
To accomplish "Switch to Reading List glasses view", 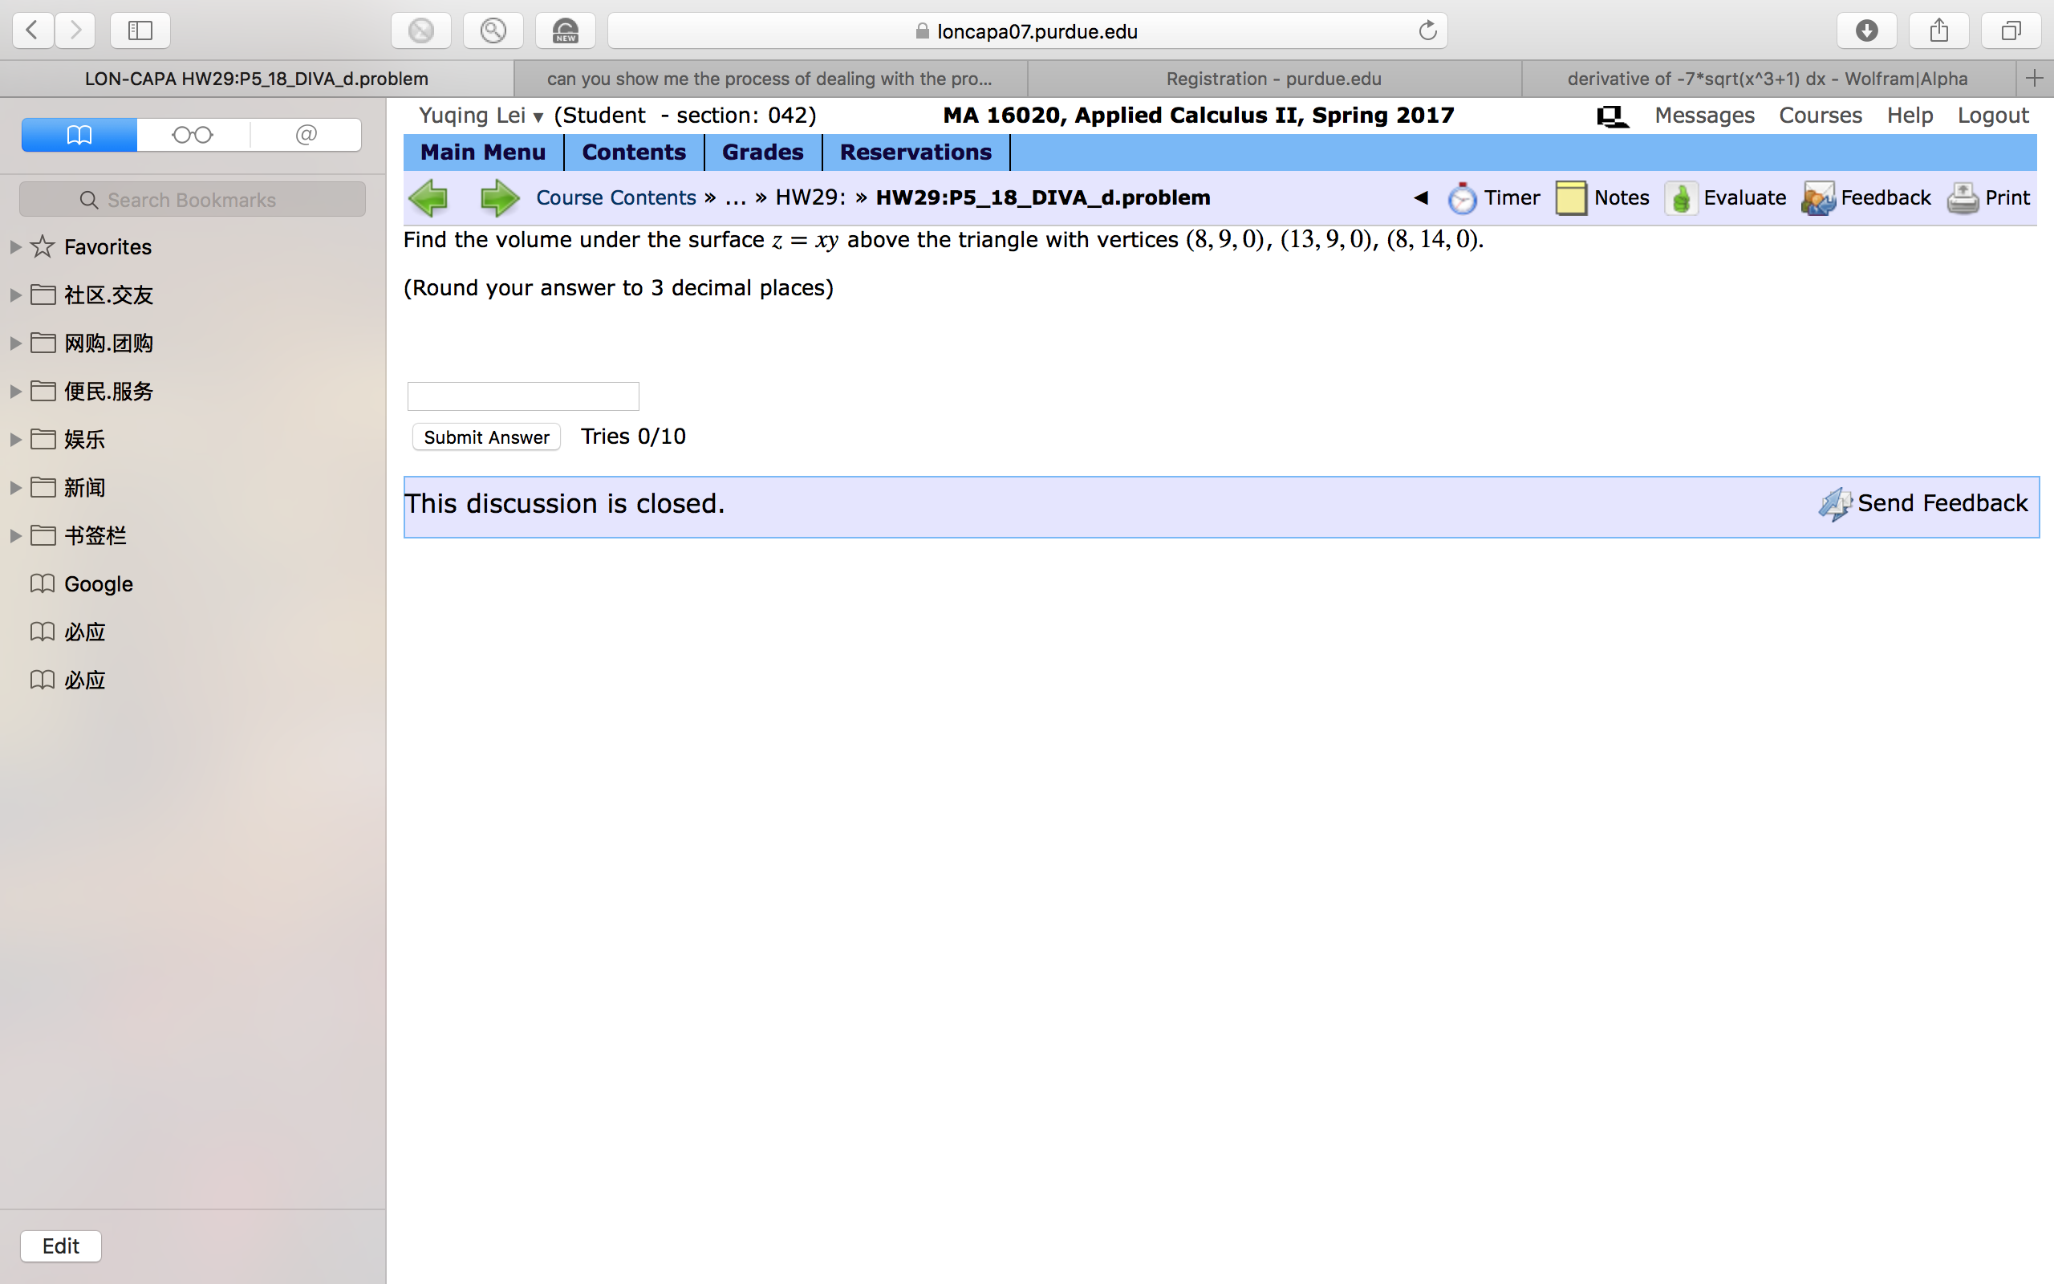I will (192, 134).
